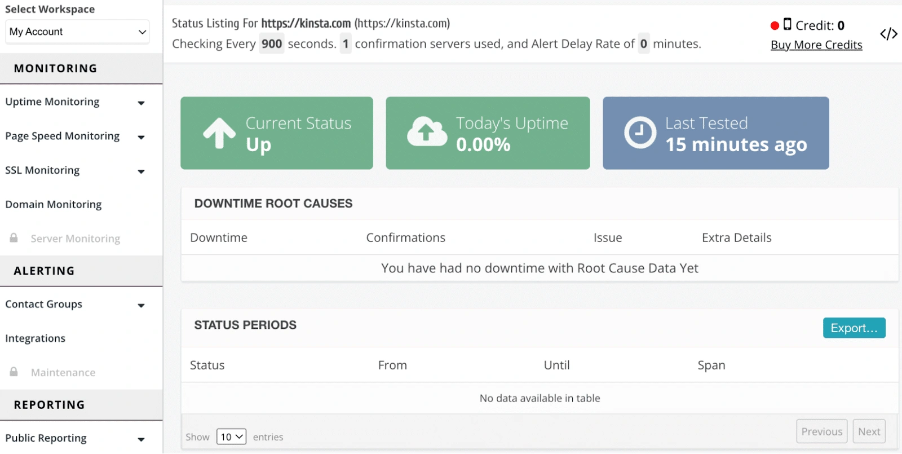
Task: Expand the Uptime Monitoring menu
Action: (141, 103)
